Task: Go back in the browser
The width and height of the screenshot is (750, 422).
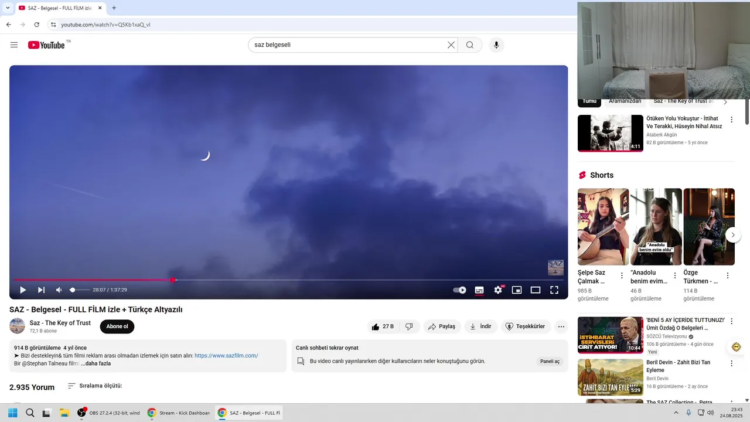Action: click(8, 25)
